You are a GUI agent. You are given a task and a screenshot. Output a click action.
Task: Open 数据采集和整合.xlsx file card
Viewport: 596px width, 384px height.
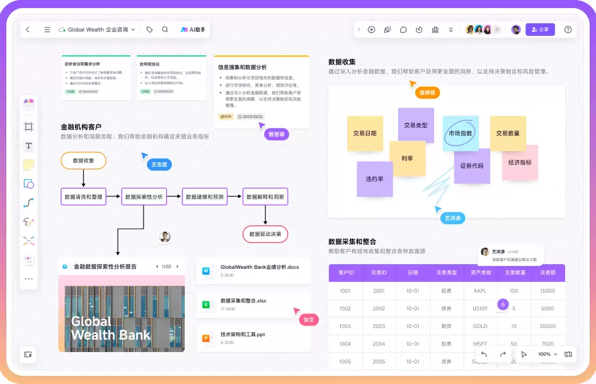[x=253, y=304]
